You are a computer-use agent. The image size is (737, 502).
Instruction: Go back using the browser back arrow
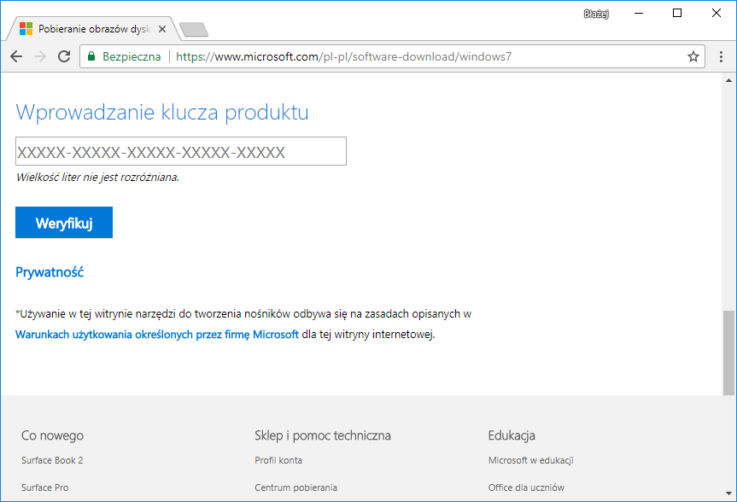coord(16,57)
